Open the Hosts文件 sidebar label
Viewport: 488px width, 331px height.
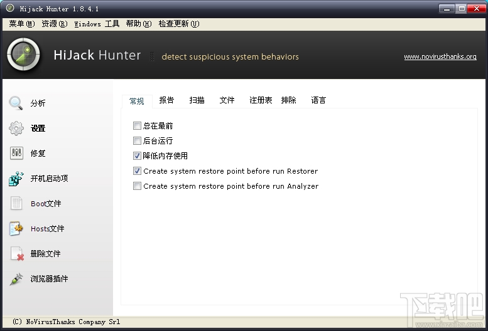tap(47, 229)
